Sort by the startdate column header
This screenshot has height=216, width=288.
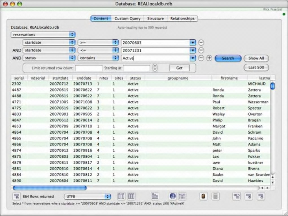pyautogui.click(x=60, y=78)
